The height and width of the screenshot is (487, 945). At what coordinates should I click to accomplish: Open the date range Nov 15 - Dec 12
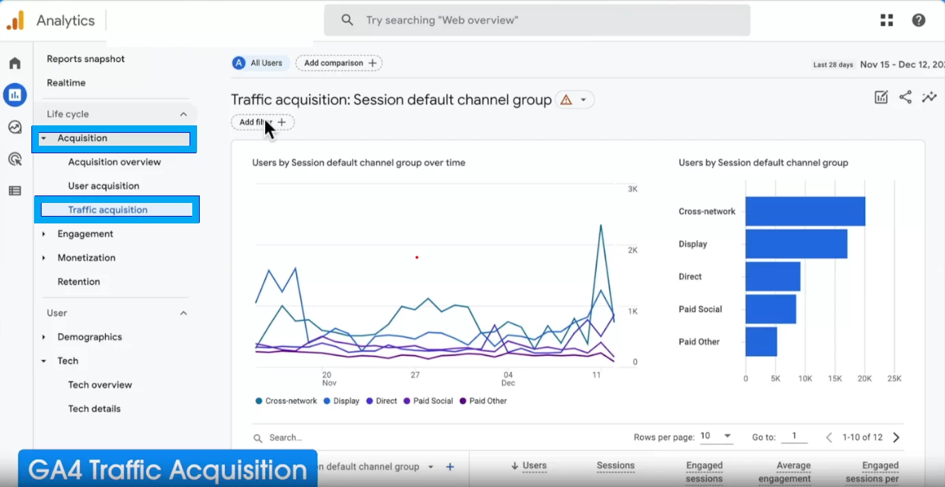[901, 65]
